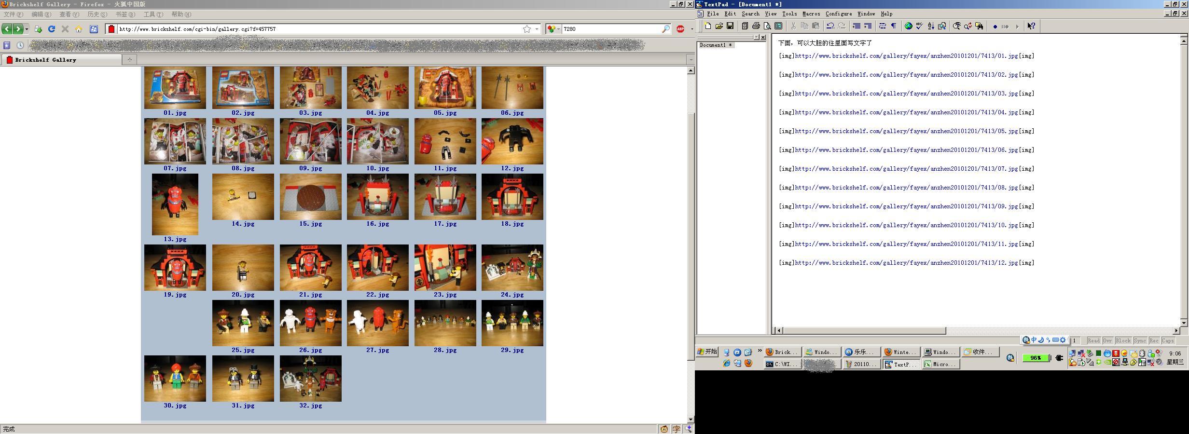Select Document1 in TextPad document selector

click(716, 45)
